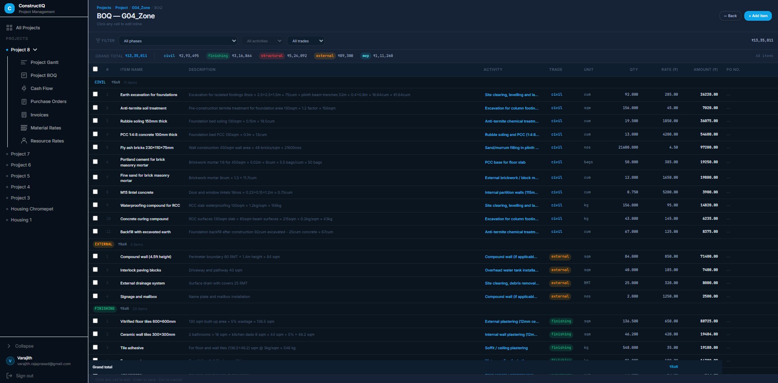Click the 'Tile adhesive' item name
778x383 pixels.
[132, 348]
